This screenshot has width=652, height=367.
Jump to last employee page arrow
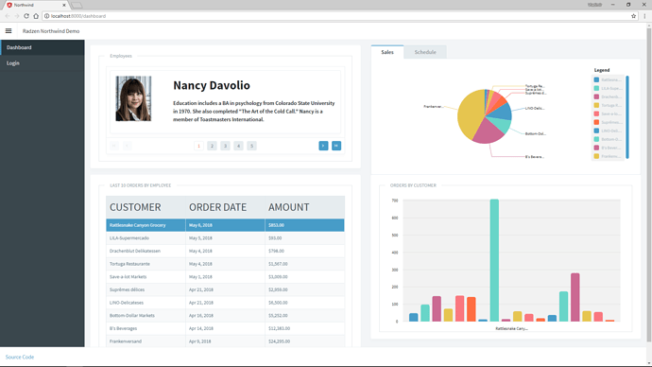click(x=336, y=146)
